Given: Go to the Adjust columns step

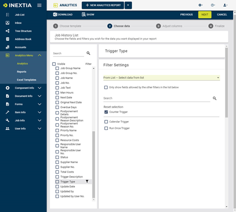Looking at the screenshot, I should pyautogui.click(x=169, y=26).
